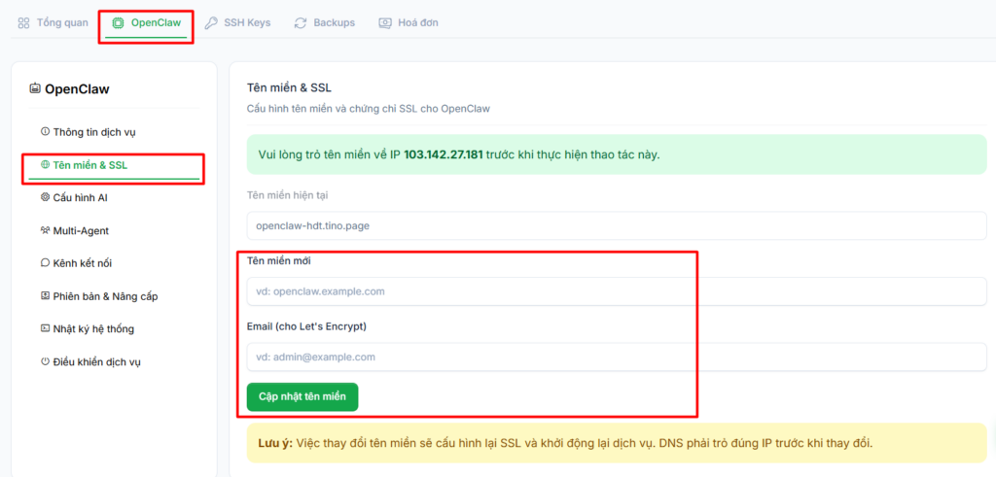The height and width of the screenshot is (477, 996).
Task: Click the robot icon beside OpenClaw heading
Action: click(x=35, y=88)
